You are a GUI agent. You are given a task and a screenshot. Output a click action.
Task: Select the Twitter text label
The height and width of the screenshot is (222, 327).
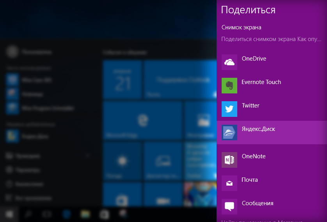(251, 106)
